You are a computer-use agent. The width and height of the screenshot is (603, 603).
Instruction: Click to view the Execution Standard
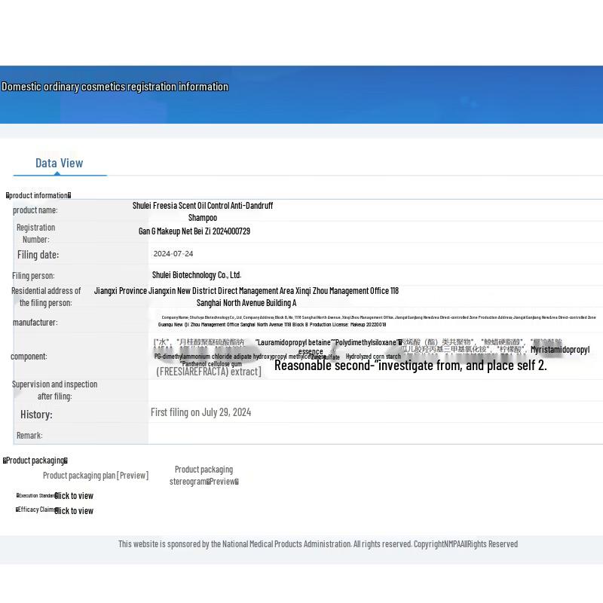pyautogui.click(x=74, y=496)
